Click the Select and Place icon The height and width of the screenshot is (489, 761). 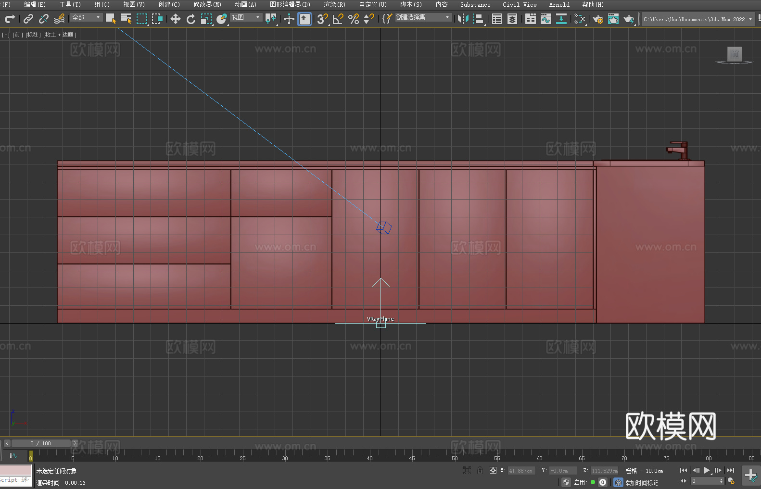[x=222, y=19]
